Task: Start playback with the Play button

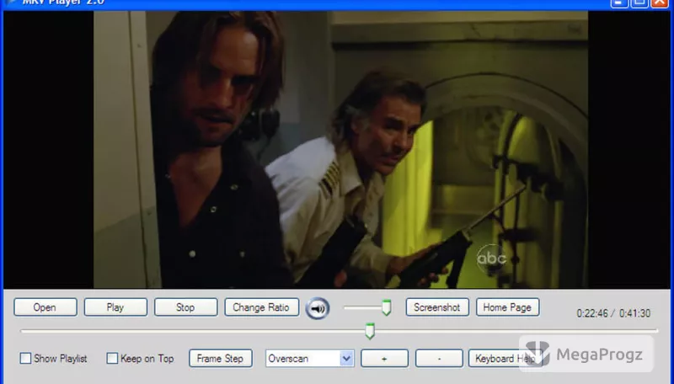Action: (x=115, y=307)
